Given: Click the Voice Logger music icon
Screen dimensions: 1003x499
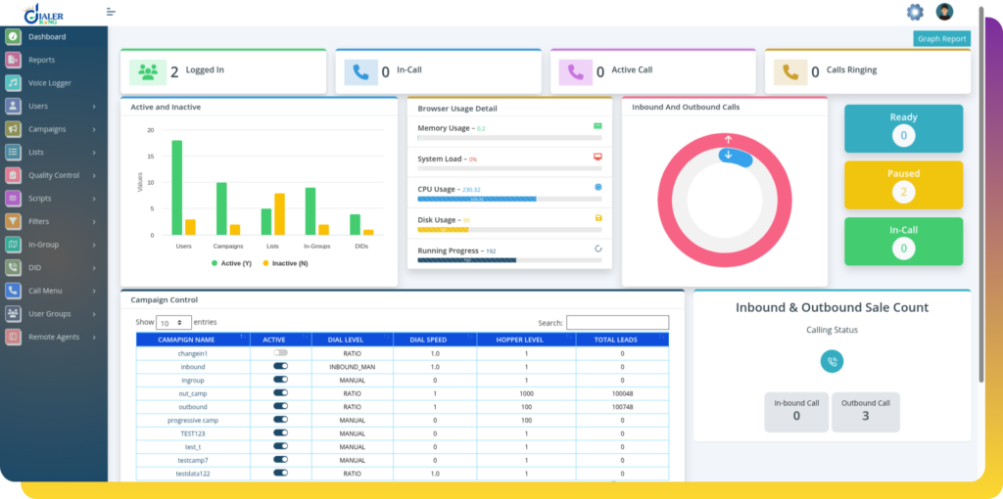Looking at the screenshot, I should [14, 82].
